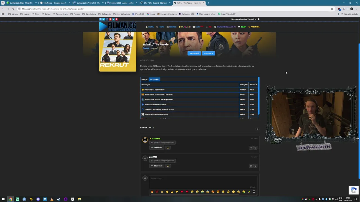Open VLC from the taskbar
The image size is (360, 202).
(52, 199)
